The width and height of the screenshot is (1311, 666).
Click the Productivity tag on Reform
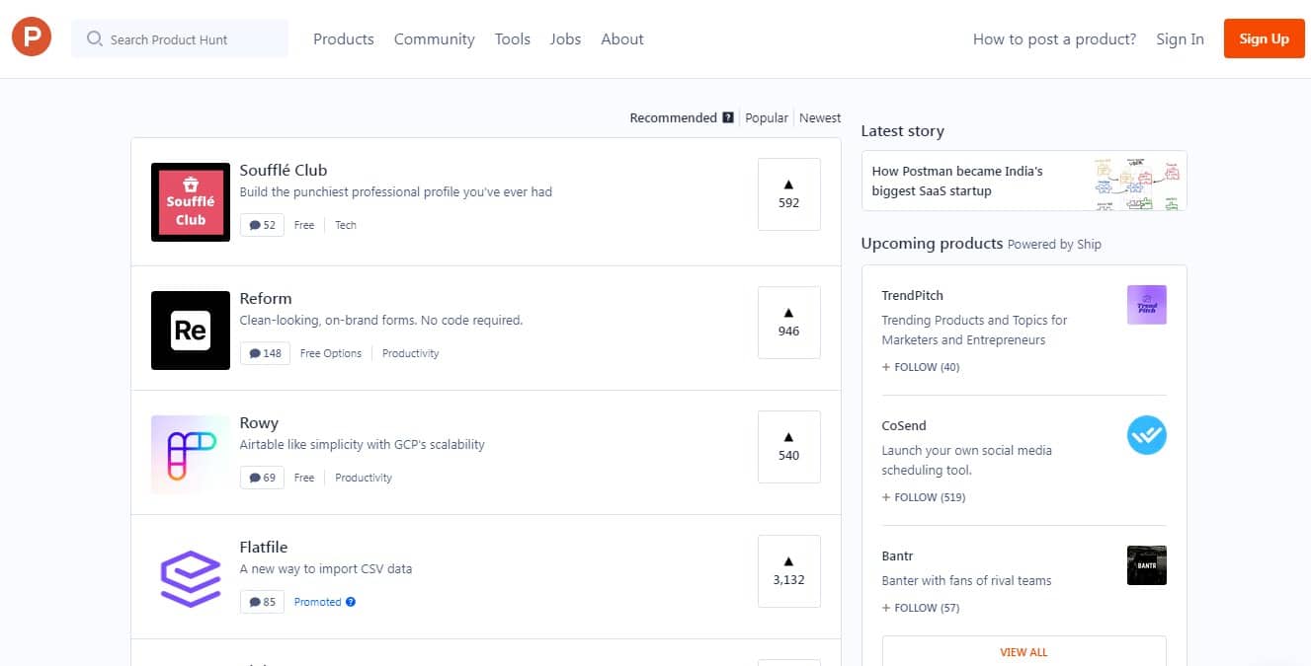[411, 353]
